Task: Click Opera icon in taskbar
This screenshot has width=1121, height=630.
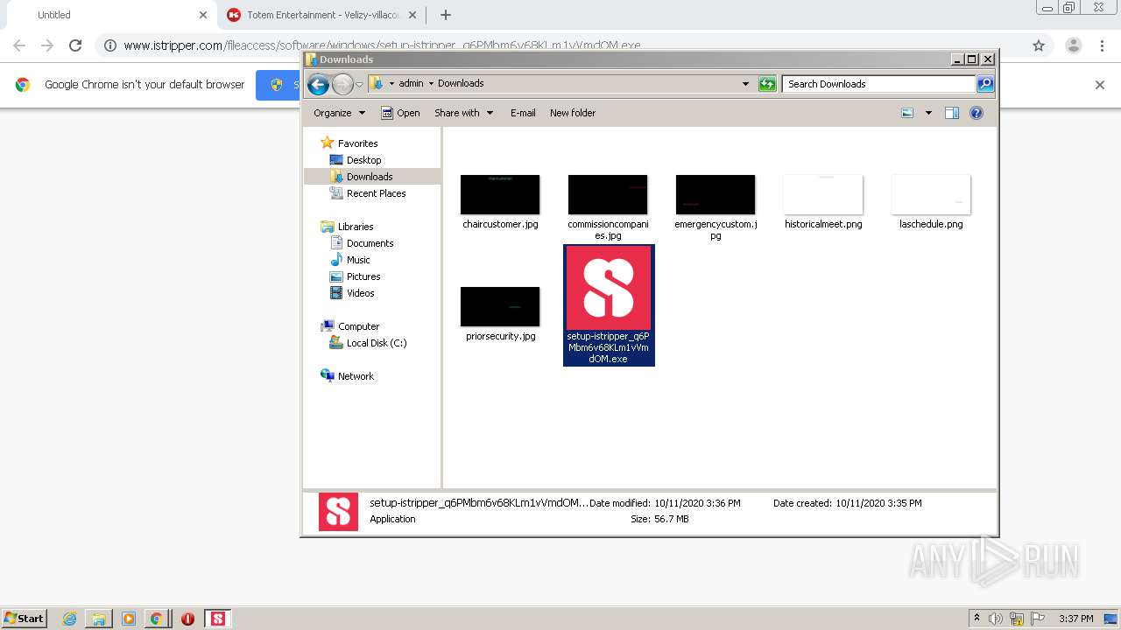Action: [187, 619]
